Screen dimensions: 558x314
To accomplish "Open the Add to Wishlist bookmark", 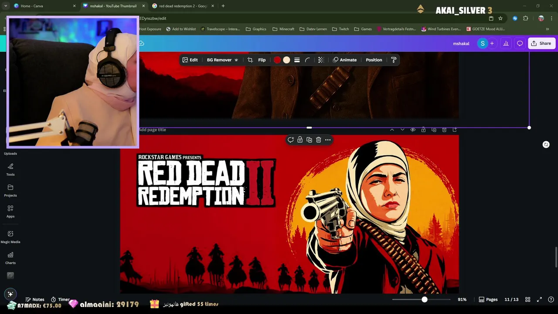I will pos(181,29).
